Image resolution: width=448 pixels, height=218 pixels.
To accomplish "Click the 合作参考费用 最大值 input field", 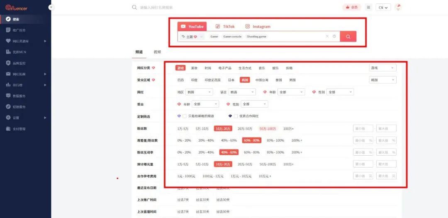I will click(x=386, y=176).
